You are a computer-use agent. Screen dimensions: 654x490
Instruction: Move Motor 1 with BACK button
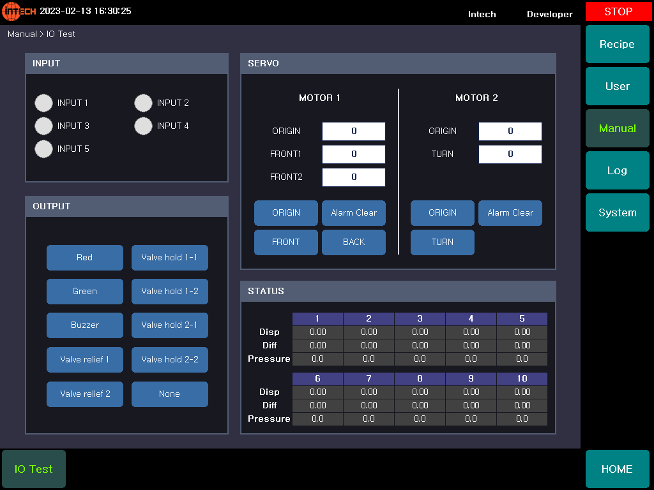(x=353, y=242)
